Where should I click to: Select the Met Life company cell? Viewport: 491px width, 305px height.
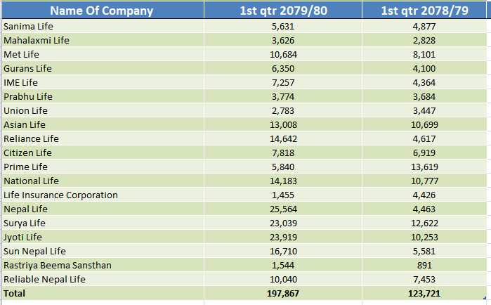click(103, 55)
